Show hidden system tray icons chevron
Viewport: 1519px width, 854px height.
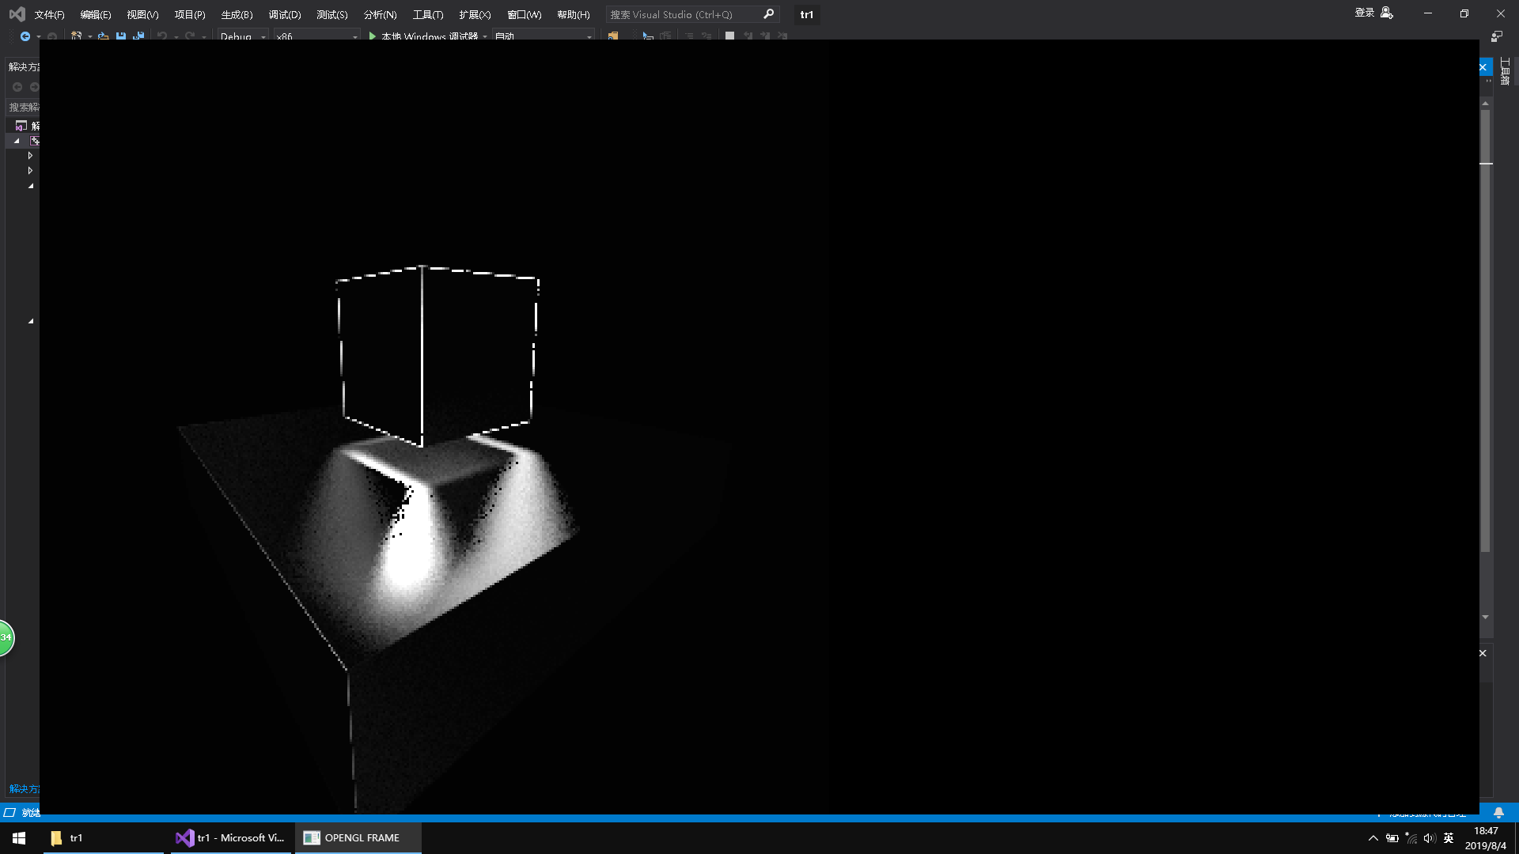[1373, 838]
